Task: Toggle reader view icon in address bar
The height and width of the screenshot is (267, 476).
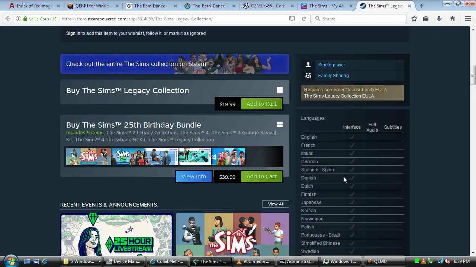Action: point(292,19)
